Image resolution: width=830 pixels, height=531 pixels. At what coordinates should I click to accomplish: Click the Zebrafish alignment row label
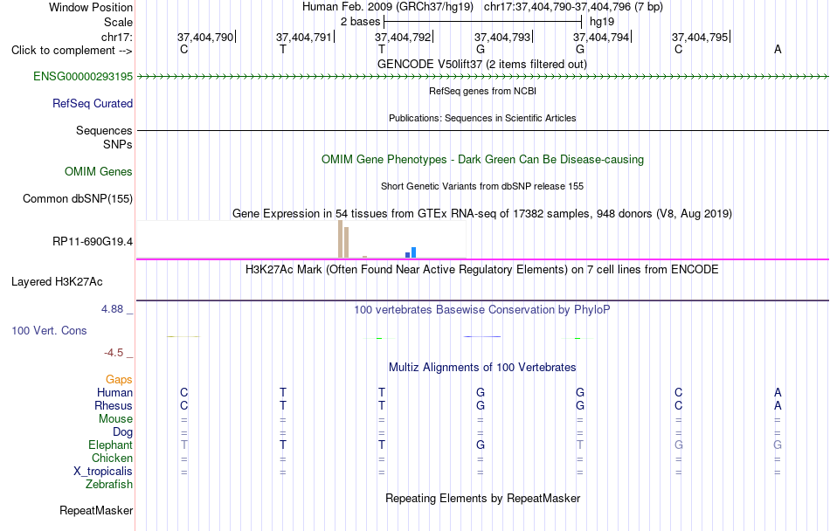109,485
